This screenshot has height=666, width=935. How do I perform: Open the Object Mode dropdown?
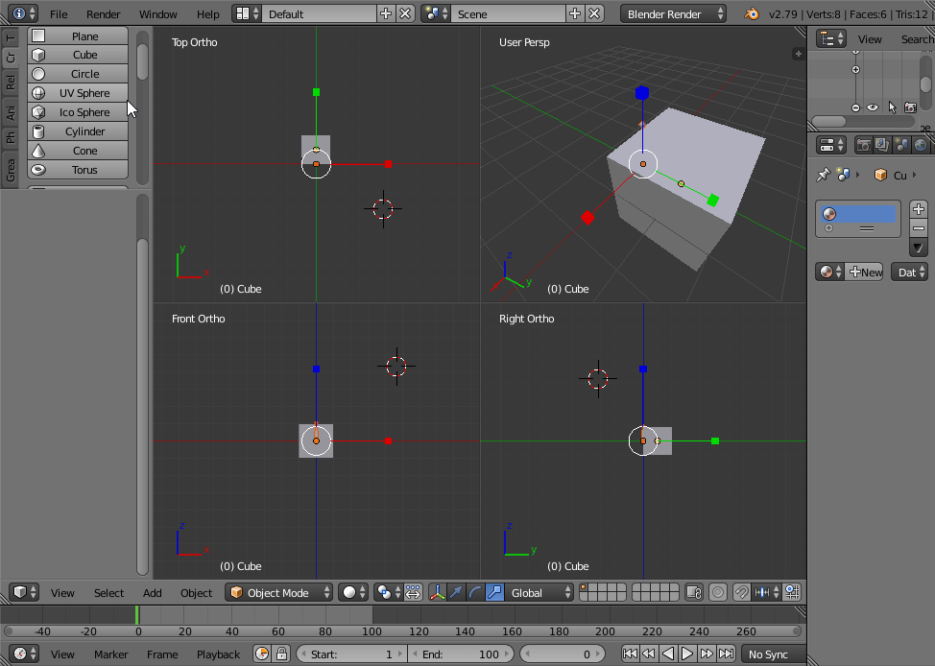pos(278,592)
